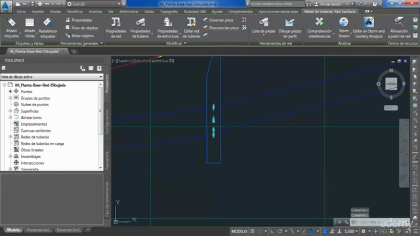Expand the Grupos de puntos node

point(10,98)
